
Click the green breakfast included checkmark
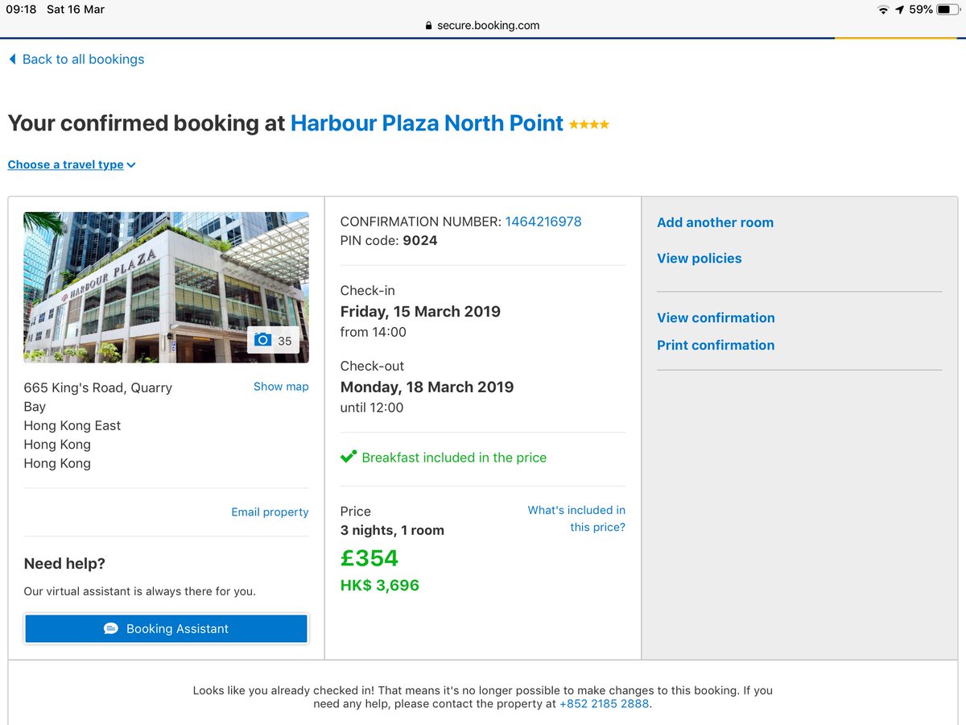(348, 457)
